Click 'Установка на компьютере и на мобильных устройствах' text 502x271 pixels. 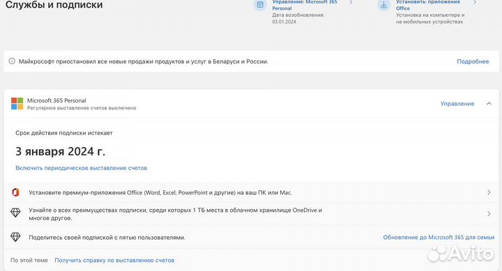pos(430,18)
